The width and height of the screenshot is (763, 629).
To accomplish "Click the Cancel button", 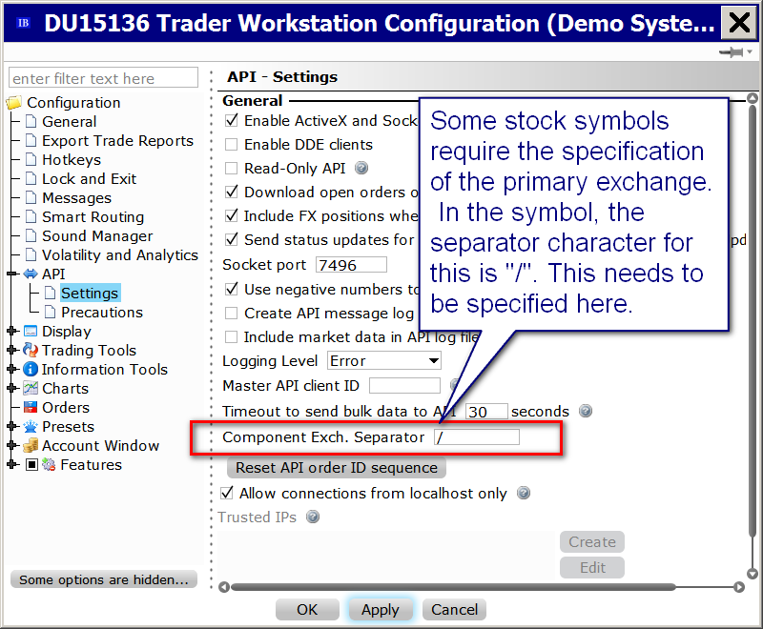I will [x=455, y=610].
